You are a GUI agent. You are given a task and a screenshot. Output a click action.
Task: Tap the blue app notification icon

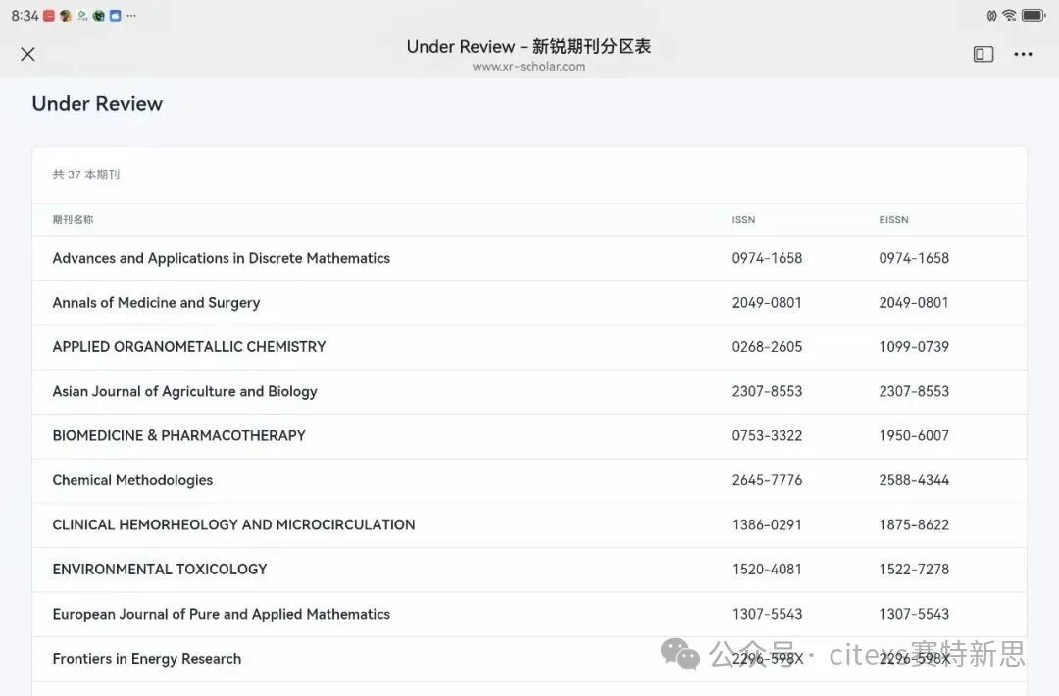[x=115, y=16]
